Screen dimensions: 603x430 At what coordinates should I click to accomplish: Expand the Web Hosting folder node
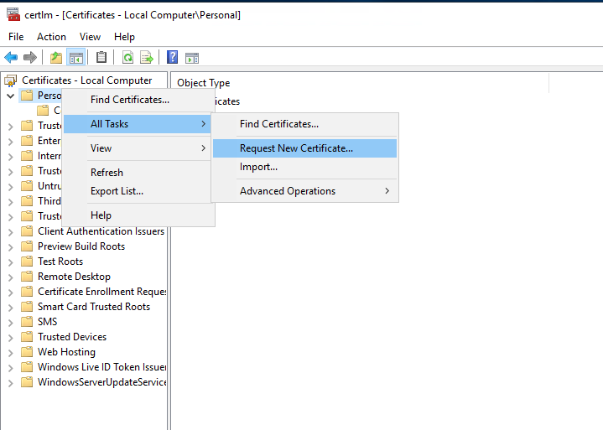(10, 352)
